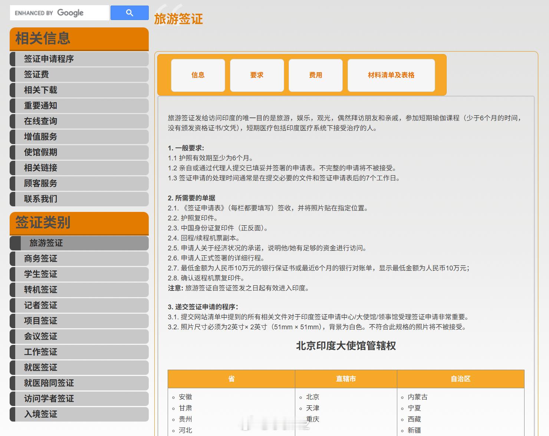This screenshot has height=436, width=549.
Task: Select 记者签证 category
Action: coord(79,305)
